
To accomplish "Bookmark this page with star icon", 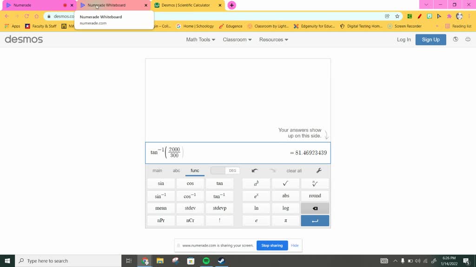I will coord(397,16).
